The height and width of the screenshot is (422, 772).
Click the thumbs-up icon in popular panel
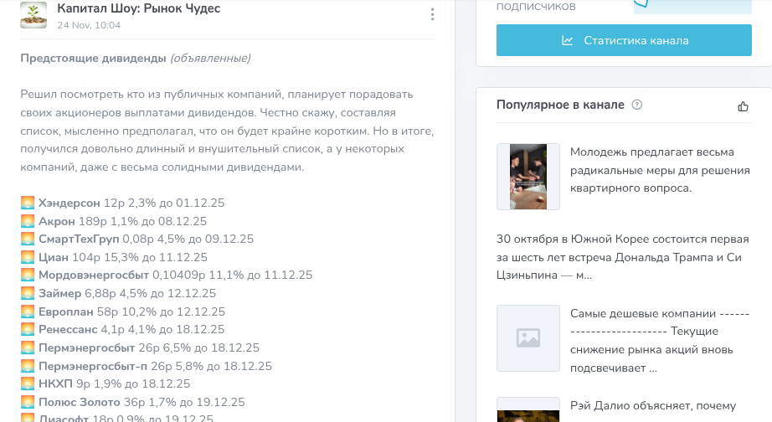point(743,105)
